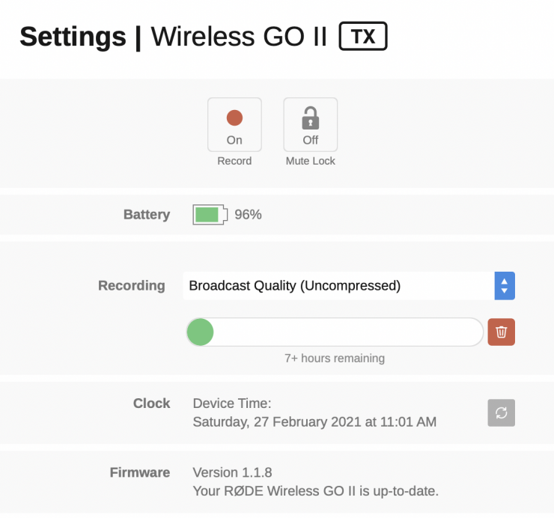This screenshot has height=518, width=554.
Task: Click the Firmware row label
Action: pyautogui.click(x=140, y=472)
